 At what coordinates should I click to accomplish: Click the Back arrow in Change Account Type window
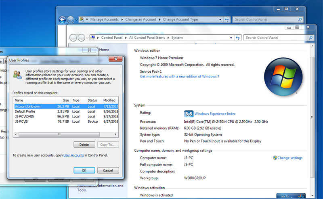(62, 19)
